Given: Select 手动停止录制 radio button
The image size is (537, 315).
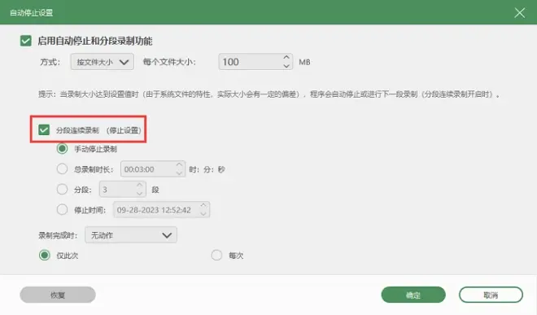Looking at the screenshot, I should 62,149.
